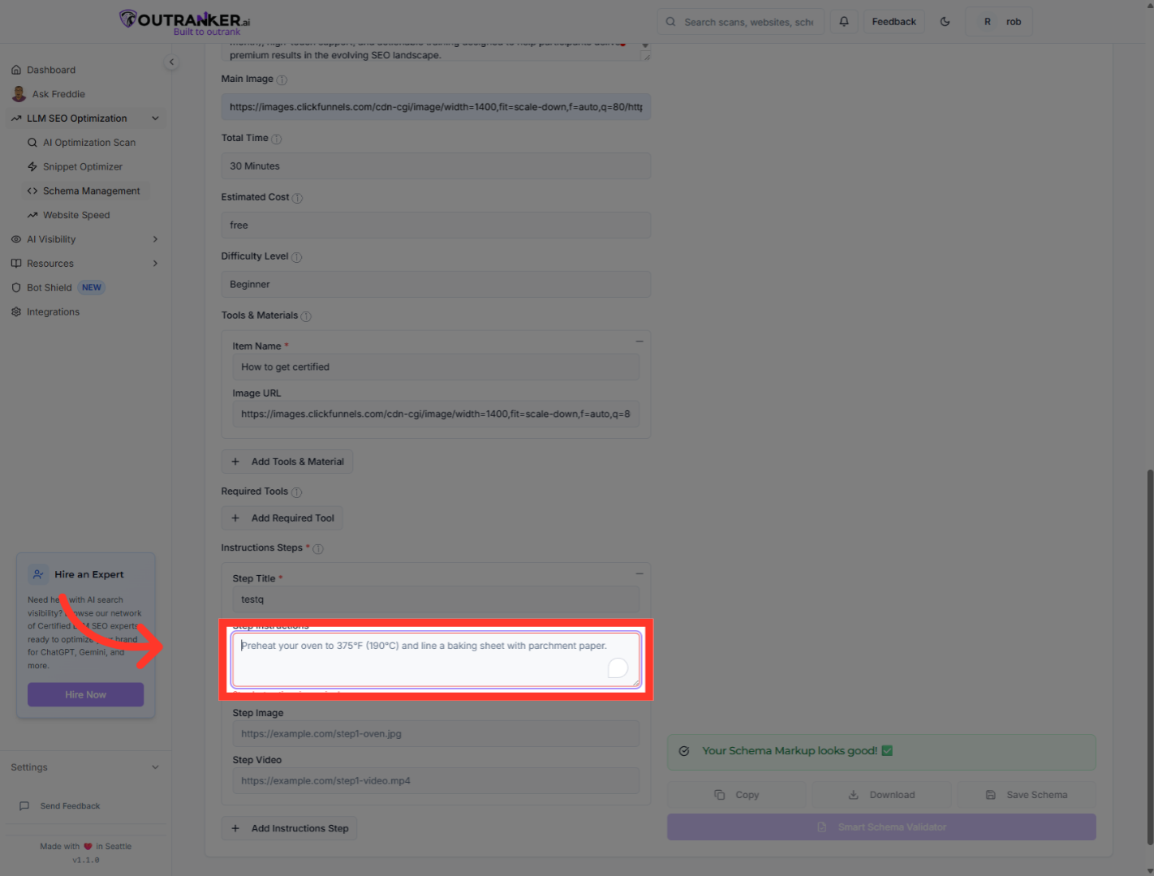Click the Total Time field showing 30 Minutes
Screen dimensions: 1154x876
click(436, 166)
